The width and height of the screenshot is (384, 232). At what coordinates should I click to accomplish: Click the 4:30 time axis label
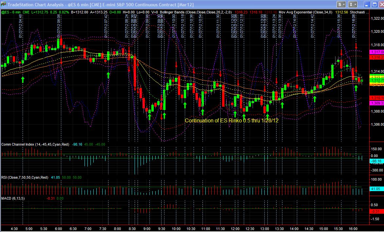pos(14,229)
